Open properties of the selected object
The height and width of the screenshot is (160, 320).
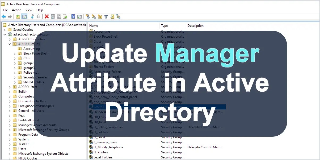[53, 16]
